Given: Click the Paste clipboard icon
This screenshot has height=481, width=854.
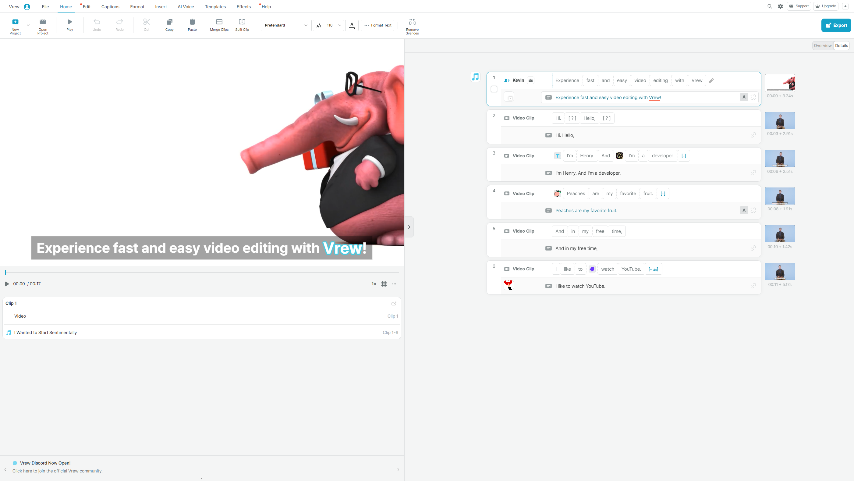Looking at the screenshot, I should 192,22.
